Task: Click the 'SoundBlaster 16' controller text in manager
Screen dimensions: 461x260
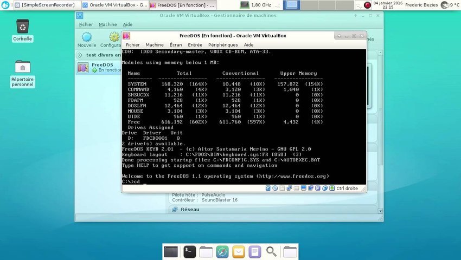Action: 219,200
